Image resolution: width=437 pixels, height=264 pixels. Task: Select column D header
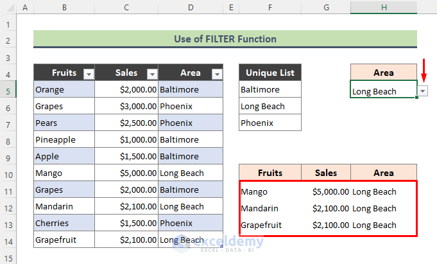[191, 8]
